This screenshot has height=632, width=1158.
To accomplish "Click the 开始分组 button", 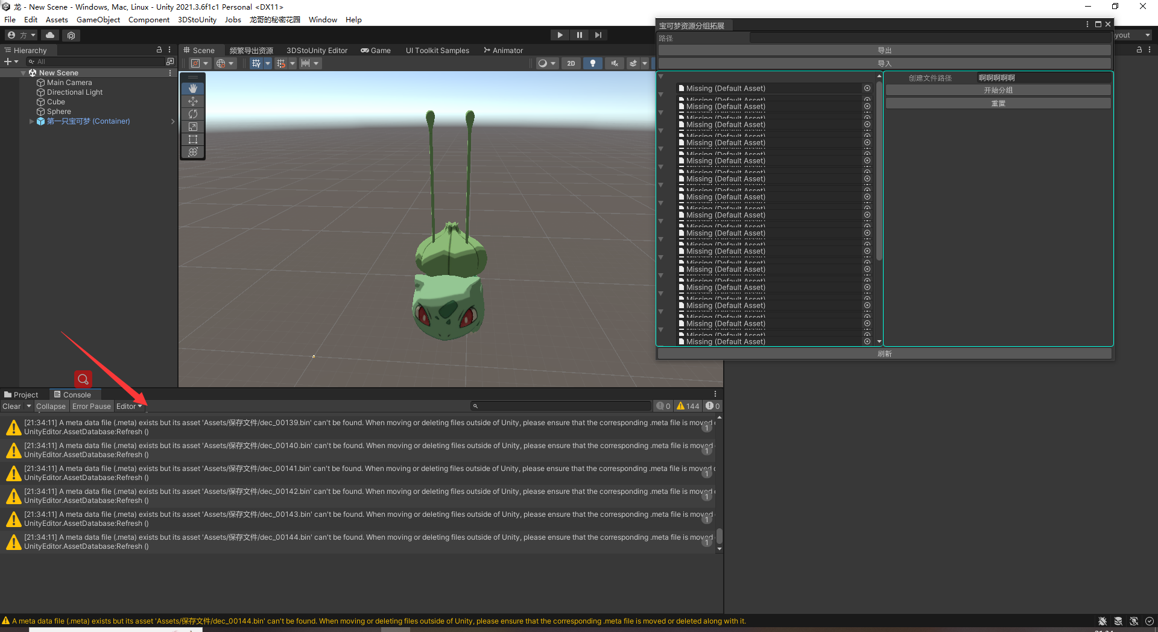I will click(998, 90).
